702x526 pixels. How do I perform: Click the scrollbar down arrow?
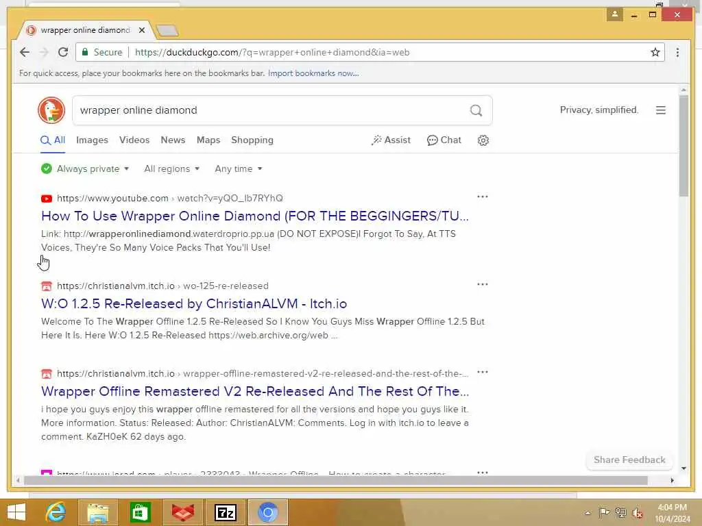point(683,468)
